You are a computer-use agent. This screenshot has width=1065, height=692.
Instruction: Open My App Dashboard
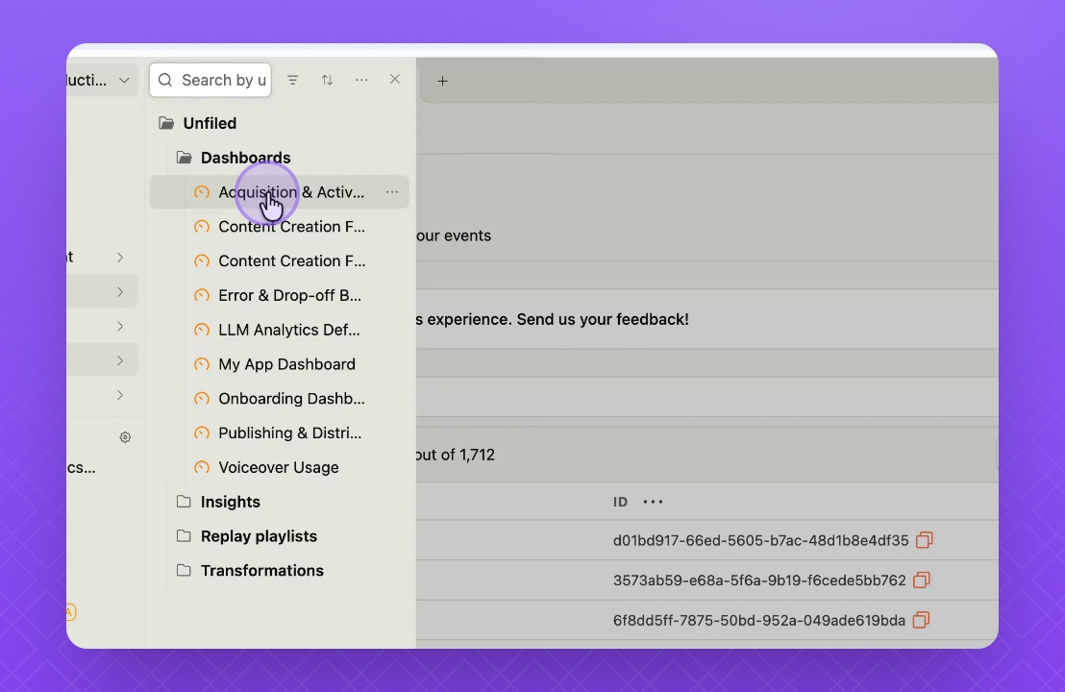coord(286,364)
